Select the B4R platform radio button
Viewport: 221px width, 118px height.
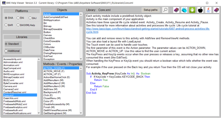(x=9, y=25)
